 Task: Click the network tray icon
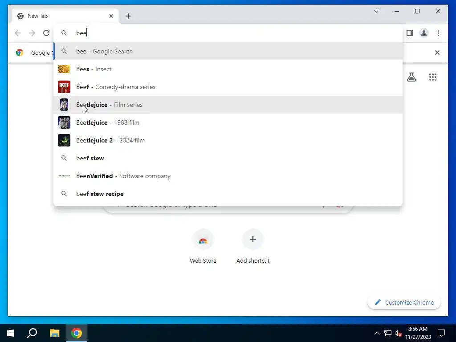click(x=388, y=333)
